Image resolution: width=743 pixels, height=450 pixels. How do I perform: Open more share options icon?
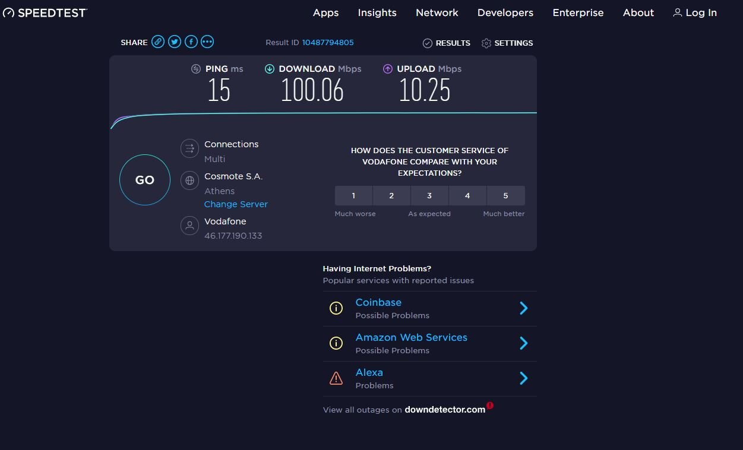tap(207, 42)
